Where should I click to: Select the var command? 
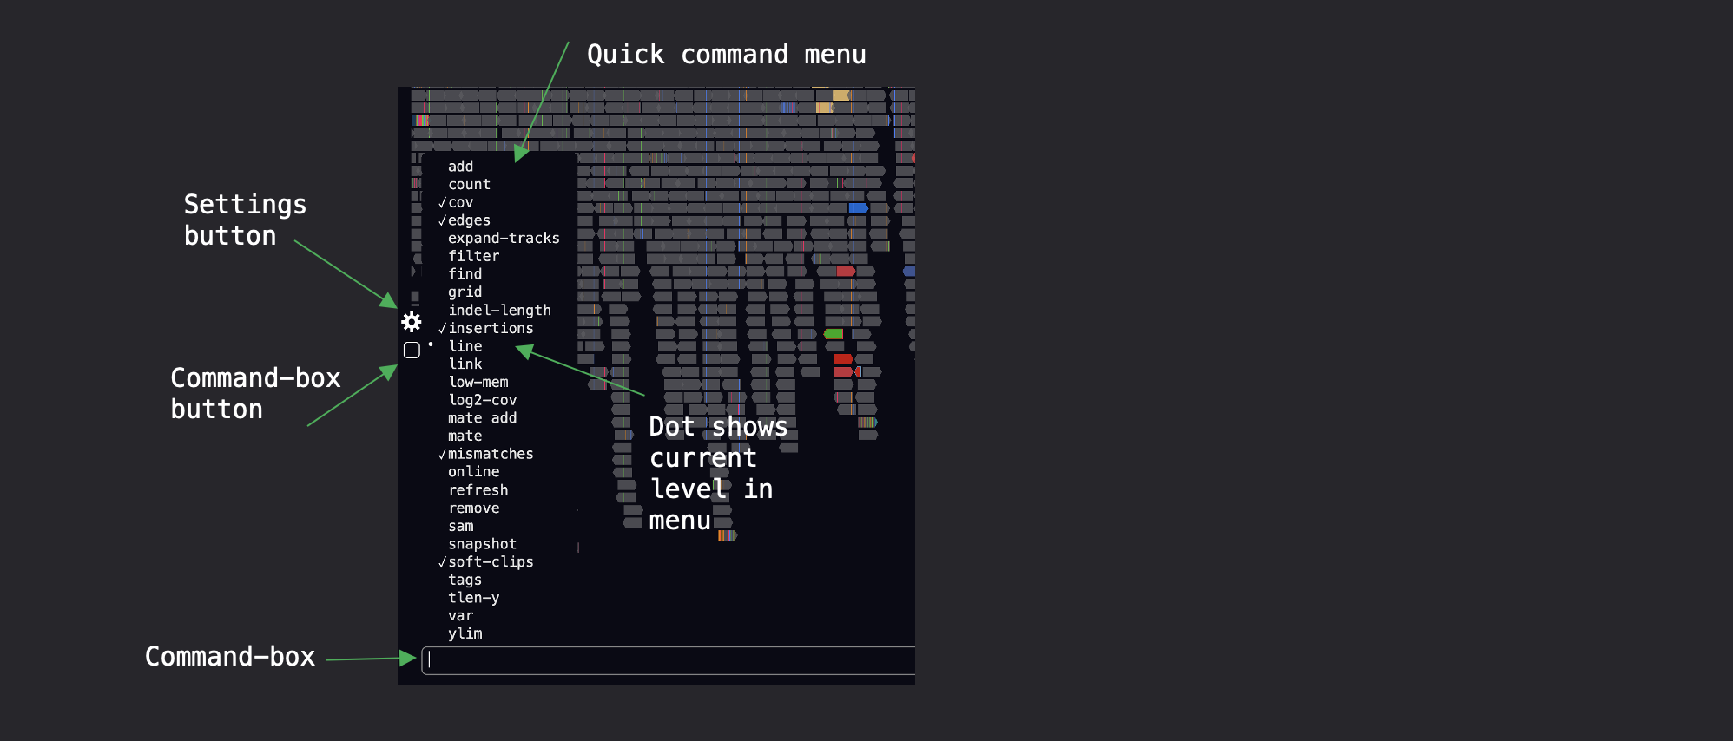pyautogui.click(x=461, y=616)
